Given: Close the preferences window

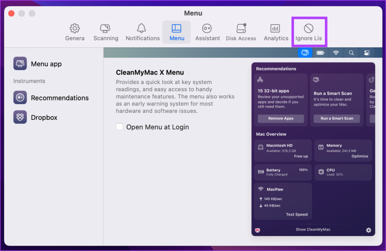Looking at the screenshot, I should pos(11,13).
